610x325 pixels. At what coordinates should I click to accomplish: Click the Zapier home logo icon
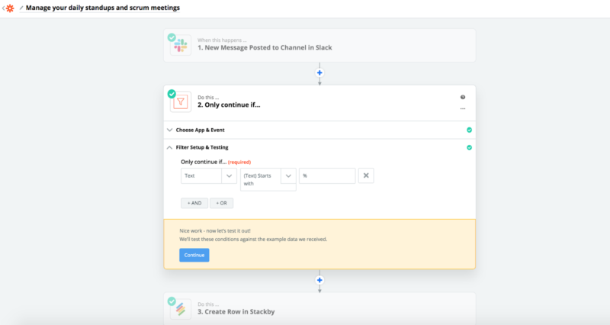pos(10,8)
